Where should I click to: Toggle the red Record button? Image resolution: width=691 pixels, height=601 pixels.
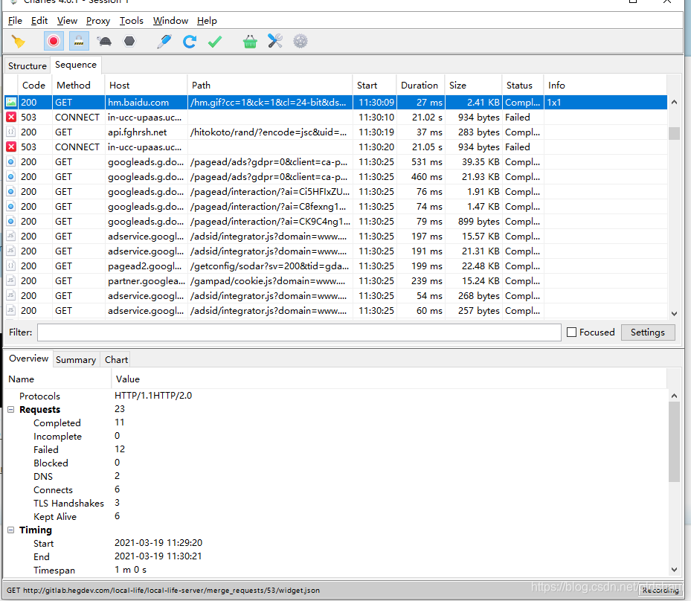point(54,42)
